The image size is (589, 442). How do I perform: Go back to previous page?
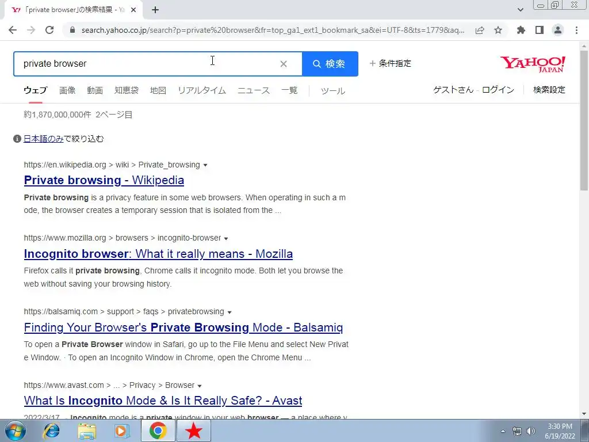[13, 30]
